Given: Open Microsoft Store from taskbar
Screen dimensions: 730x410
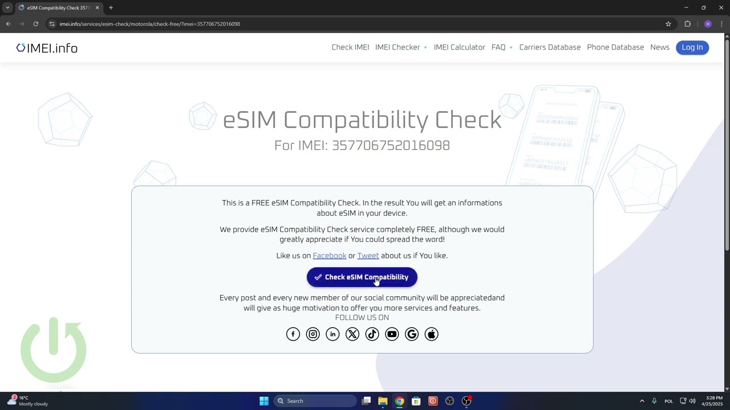Looking at the screenshot, I should (416, 401).
